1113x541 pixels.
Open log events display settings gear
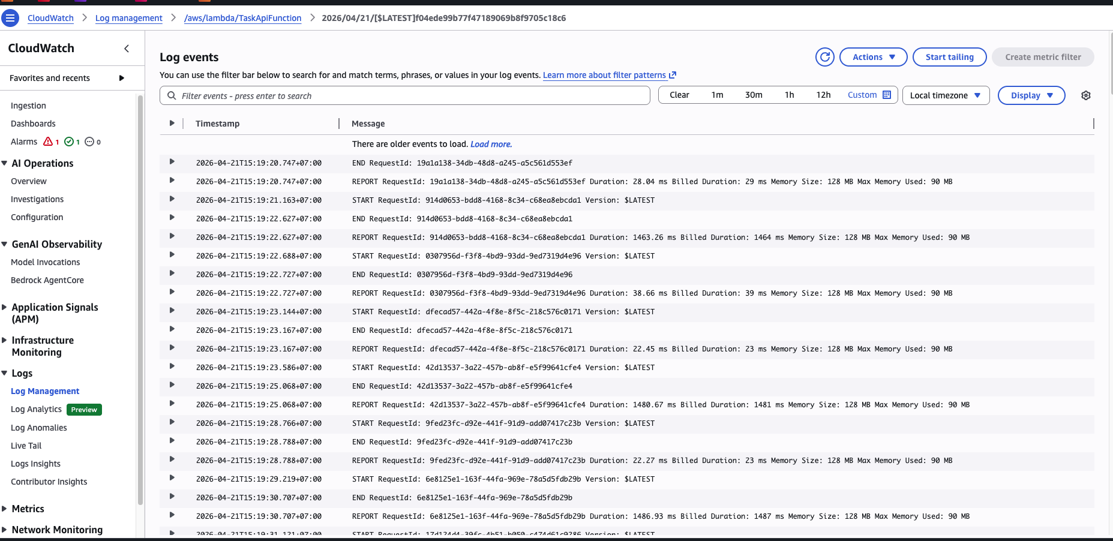pos(1085,95)
